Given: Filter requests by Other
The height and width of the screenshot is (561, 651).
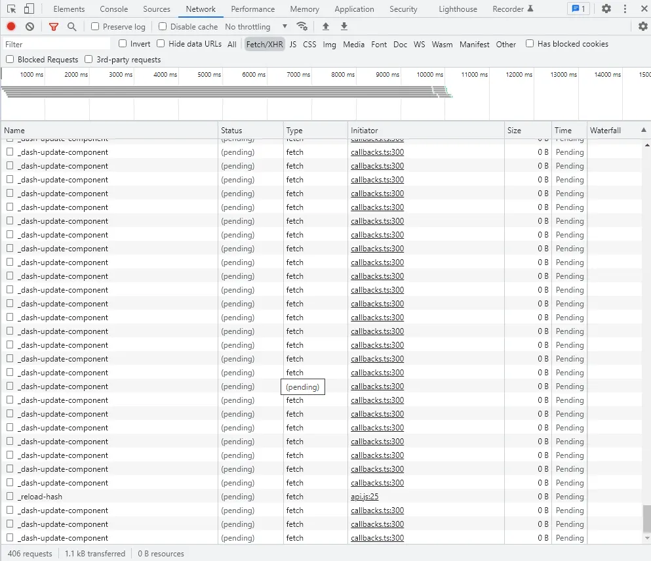Looking at the screenshot, I should coord(505,45).
